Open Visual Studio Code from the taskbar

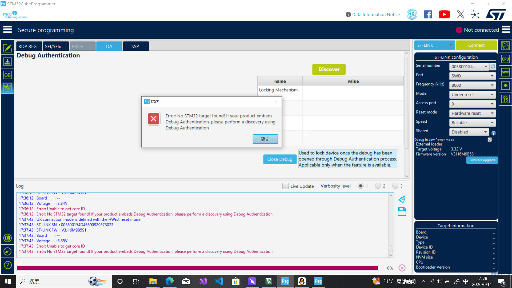tap(219, 281)
